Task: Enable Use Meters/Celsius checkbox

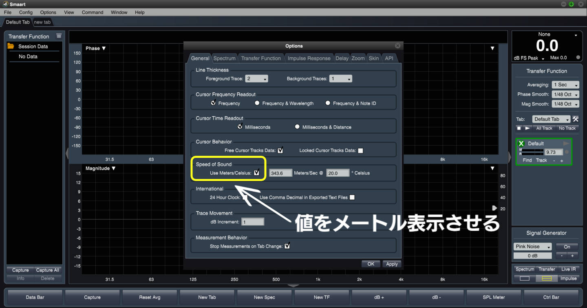Action: pos(257,173)
